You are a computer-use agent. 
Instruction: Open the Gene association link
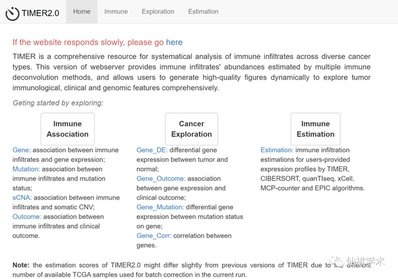pos(21,150)
